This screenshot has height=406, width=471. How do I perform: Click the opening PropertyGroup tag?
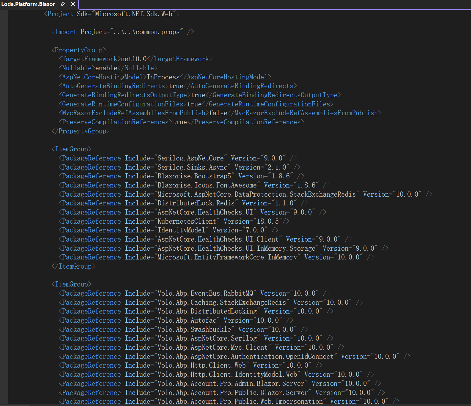79,50
